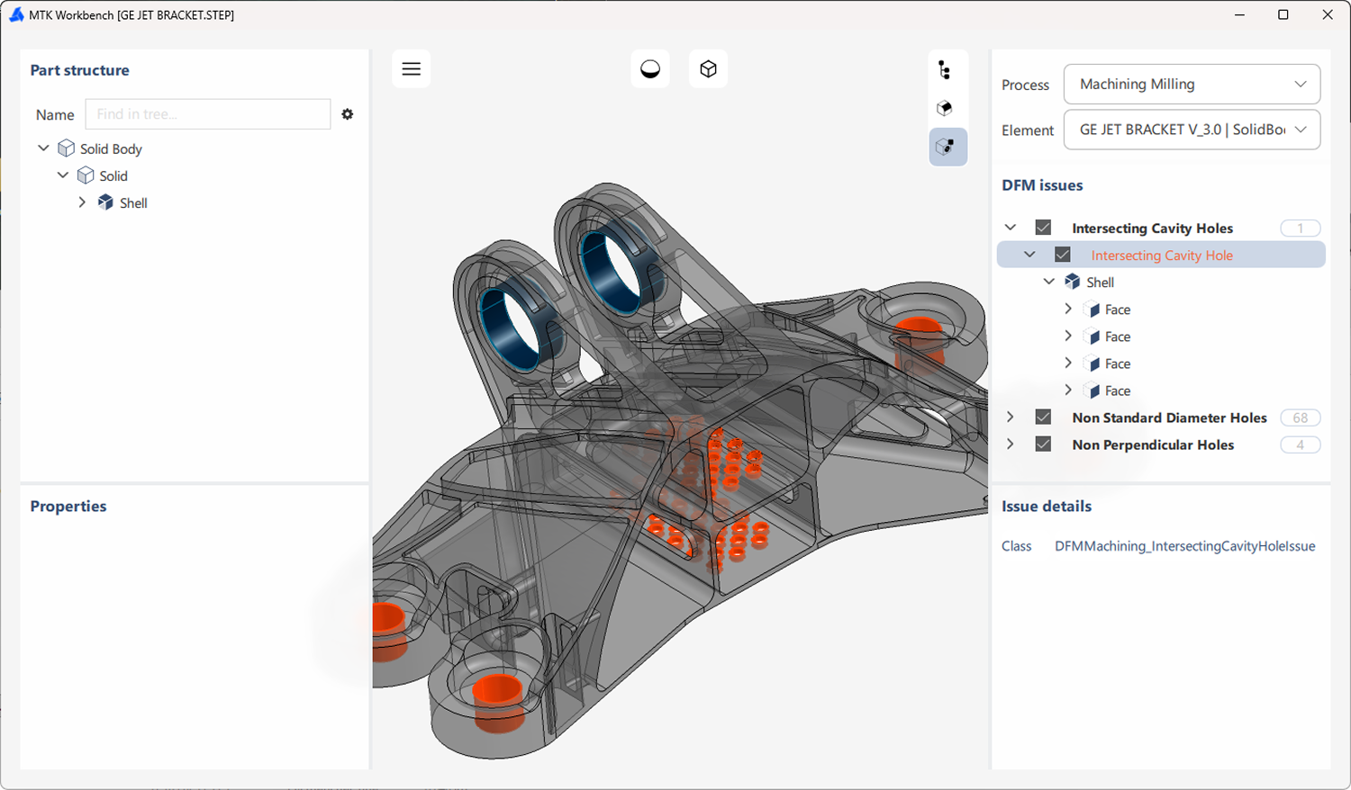Image resolution: width=1351 pixels, height=790 pixels.
Task: Toggle the Non Standard Diameter Holes checkbox
Action: (x=1042, y=417)
